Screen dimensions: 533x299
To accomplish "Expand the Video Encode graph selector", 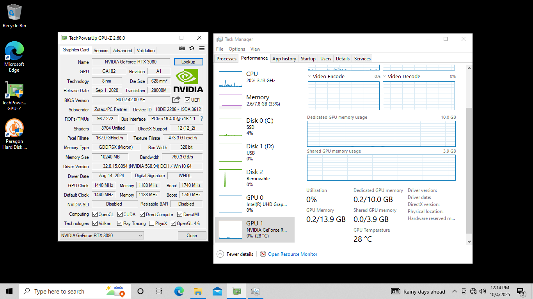I will (310, 77).
